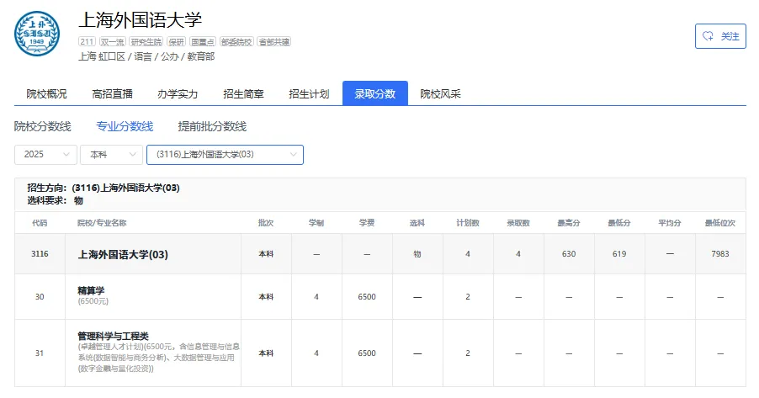Click the lowest rank 7983 cell
The width and height of the screenshot is (759, 398).
pos(719,254)
